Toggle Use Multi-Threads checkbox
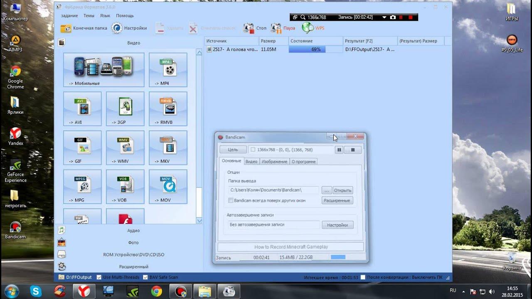Viewport: 532px width, 299px height. click(99, 277)
